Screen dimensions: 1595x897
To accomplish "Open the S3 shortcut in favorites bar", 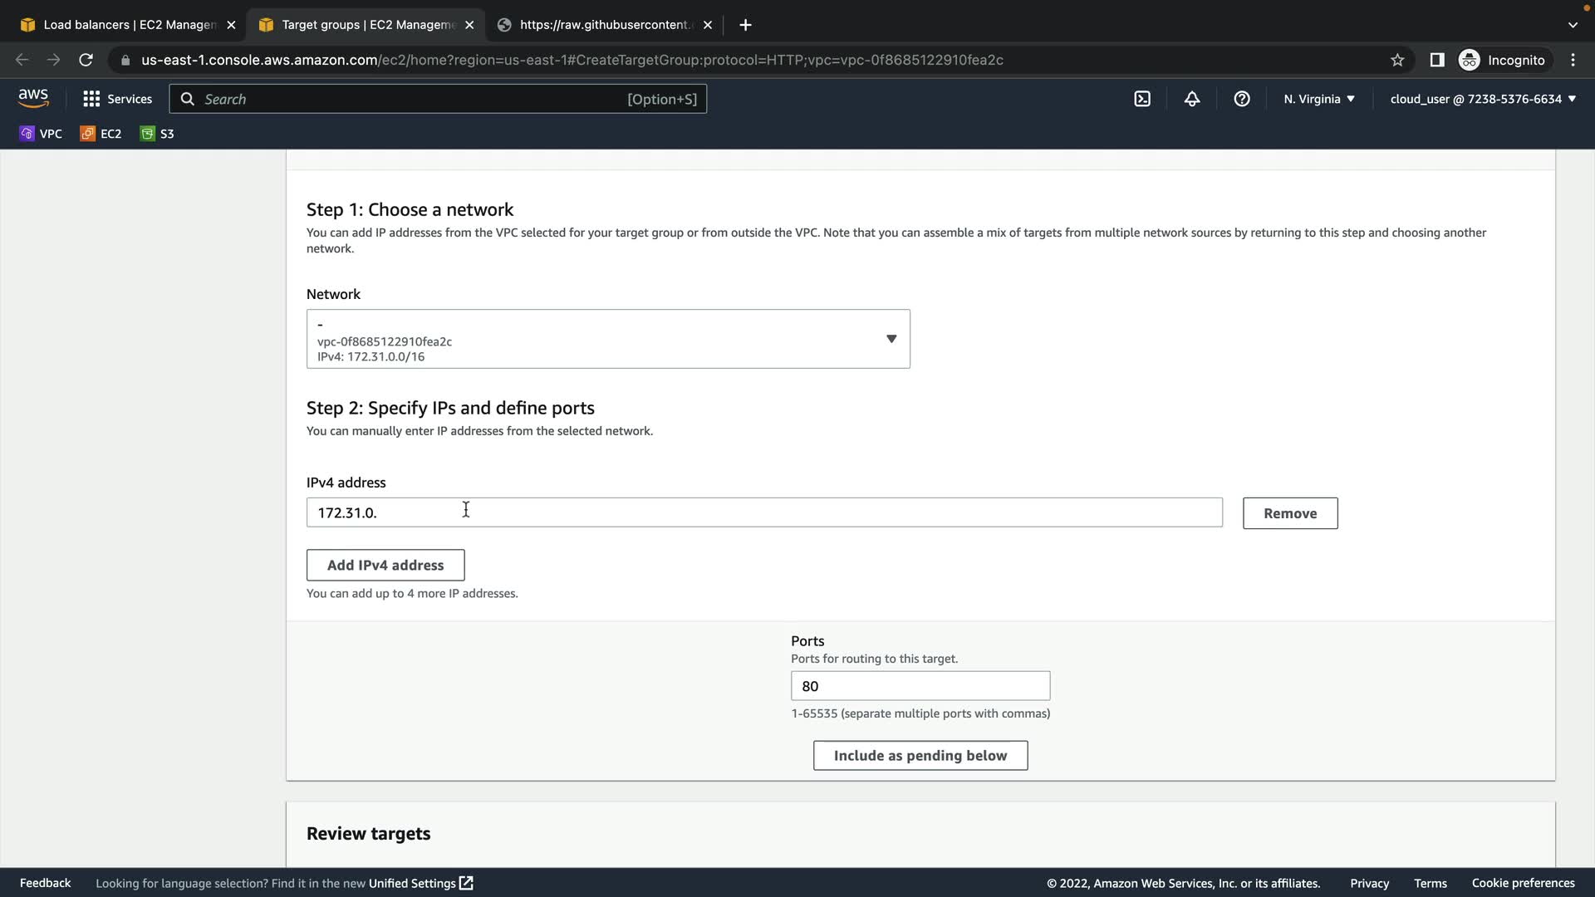I will (157, 134).
